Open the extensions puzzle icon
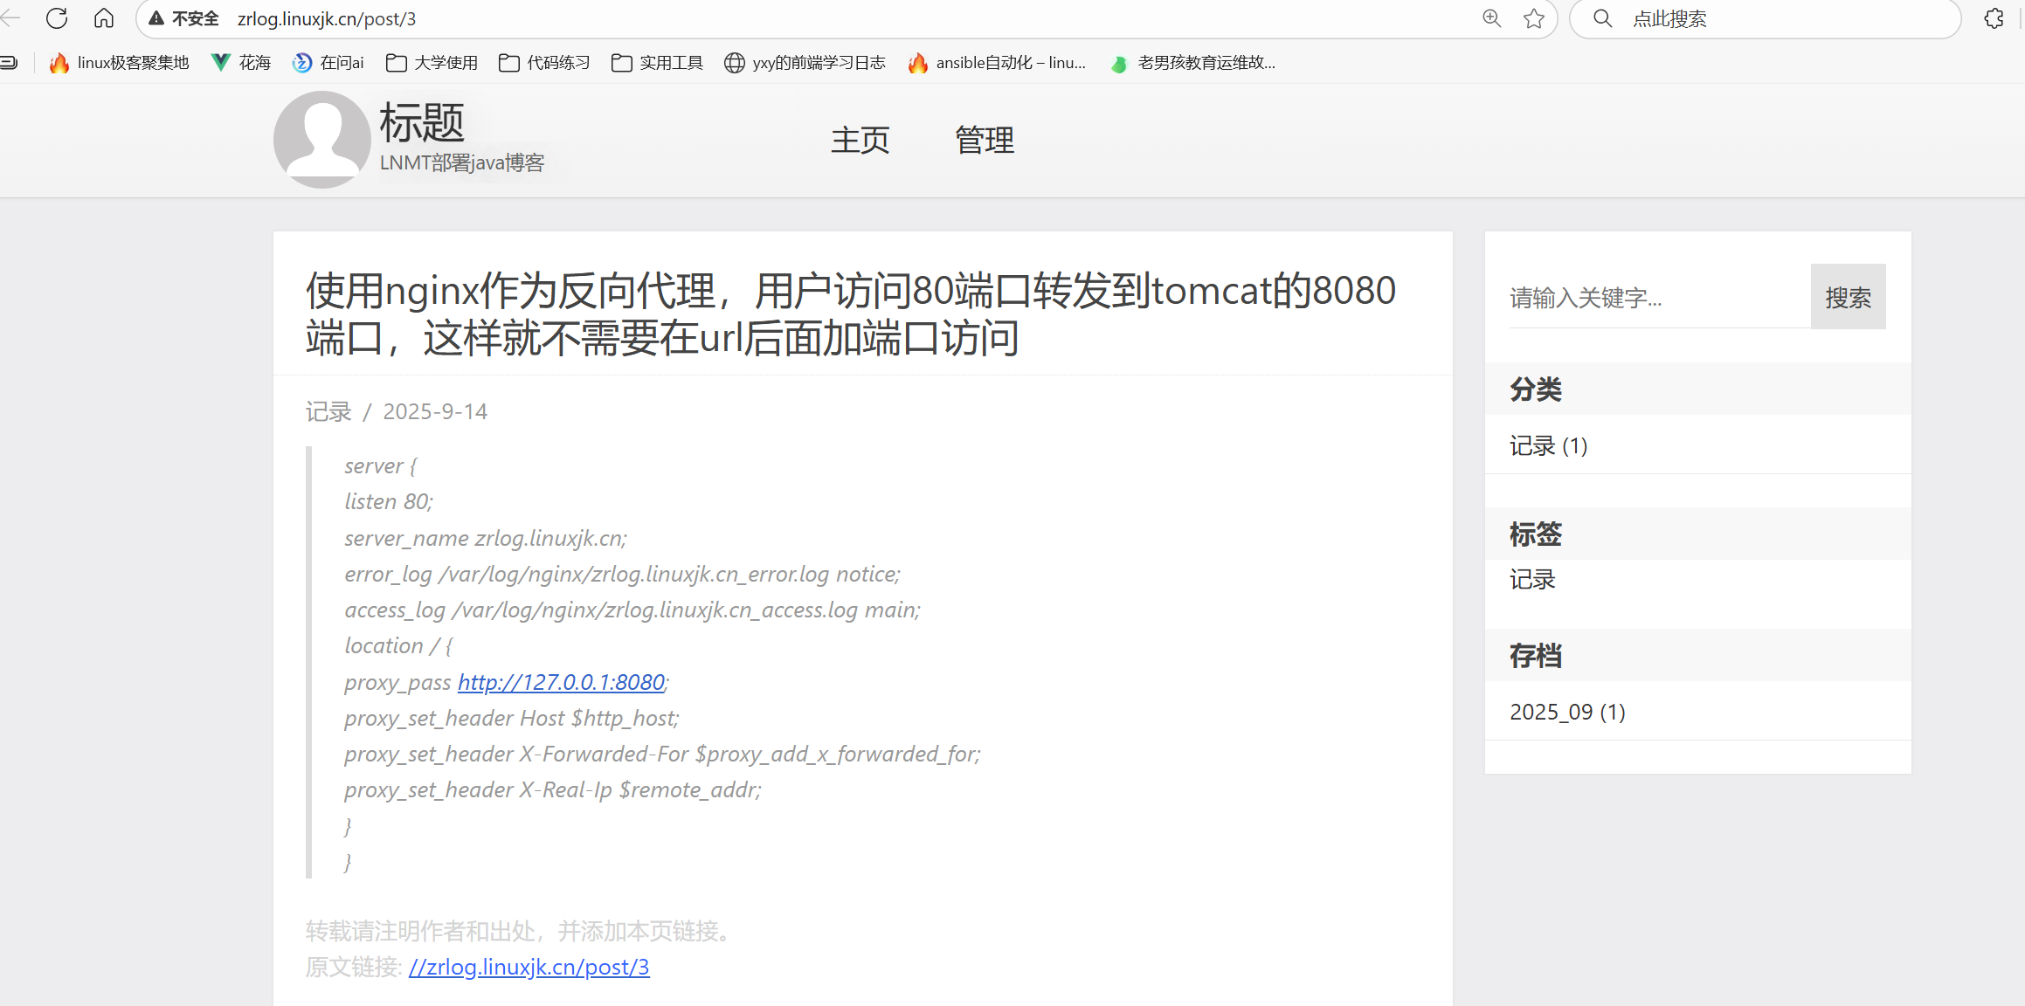2025x1006 pixels. click(x=1994, y=18)
